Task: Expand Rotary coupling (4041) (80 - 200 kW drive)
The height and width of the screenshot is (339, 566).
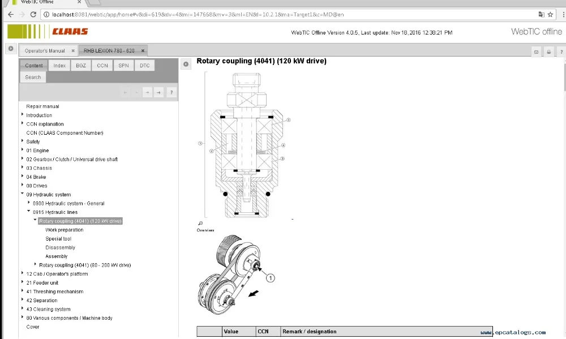Action: [x=35, y=264]
